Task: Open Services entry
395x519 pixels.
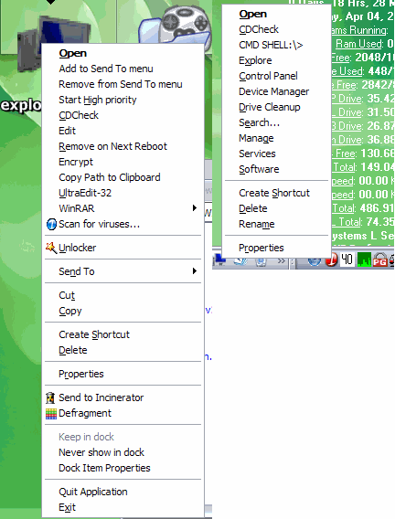Action: pyautogui.click(x=276, y=154)
